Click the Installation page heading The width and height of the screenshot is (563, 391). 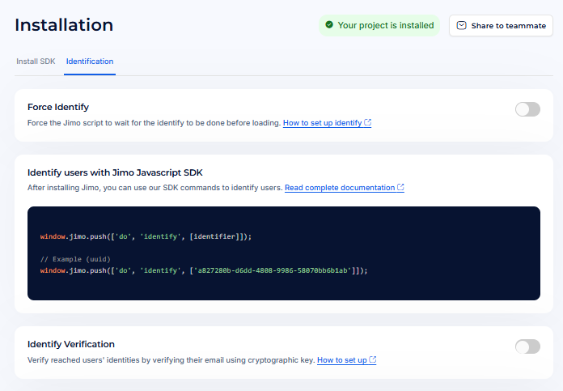pos(64,25)
